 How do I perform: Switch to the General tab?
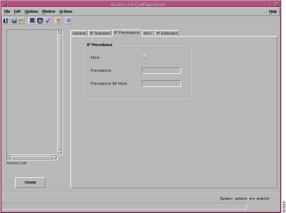pyautogui.click(x=79, y=33)
